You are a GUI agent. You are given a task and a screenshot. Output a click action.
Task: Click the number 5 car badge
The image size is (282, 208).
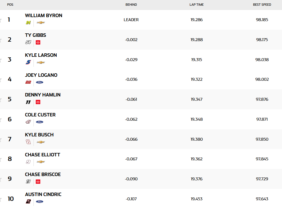28,62
